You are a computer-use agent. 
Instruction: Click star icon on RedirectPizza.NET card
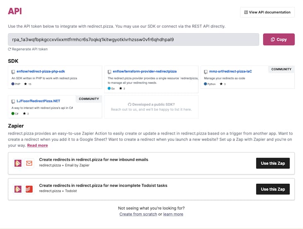click(x=24, y=113)
